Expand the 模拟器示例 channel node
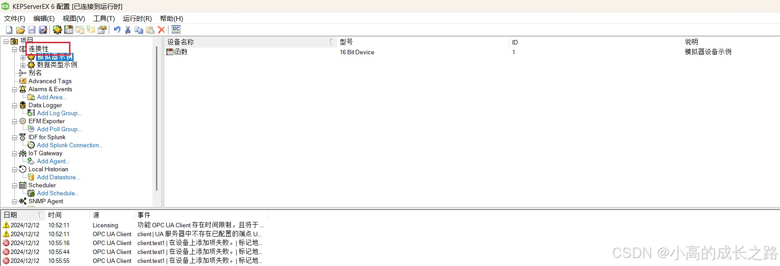 pyautogui.click(x=23, y=57)
